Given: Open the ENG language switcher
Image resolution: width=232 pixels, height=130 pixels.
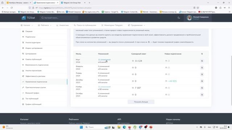Looking at the screenshot, I should (x=209, y=127).
